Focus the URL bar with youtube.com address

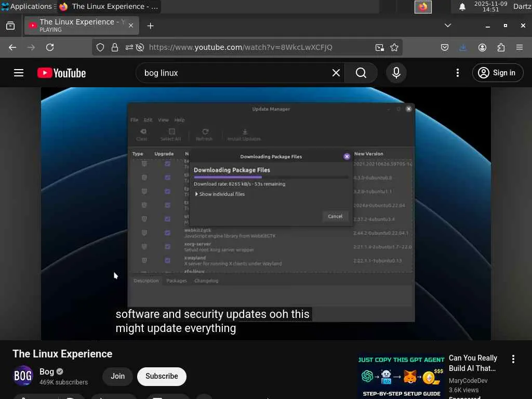(241, 47)
